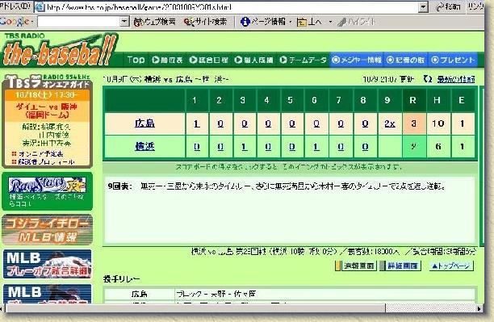The width and height of the screenshot is (494, 322).
Task: Open the dropdown arrow next to 上へ
Action: pos(330,22)
